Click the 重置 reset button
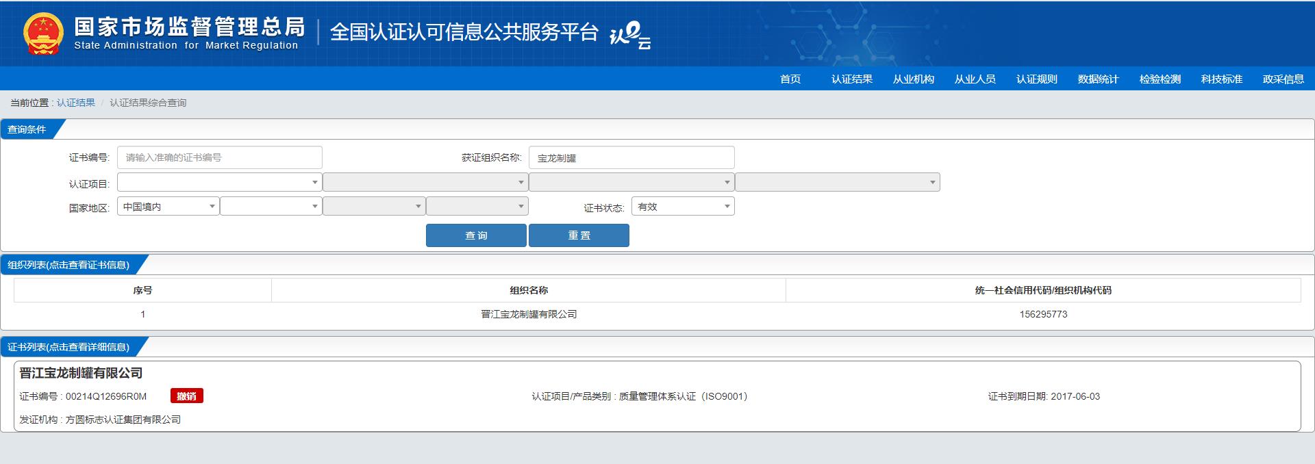Screen dimensions: 1315x464 pos(579,235)
